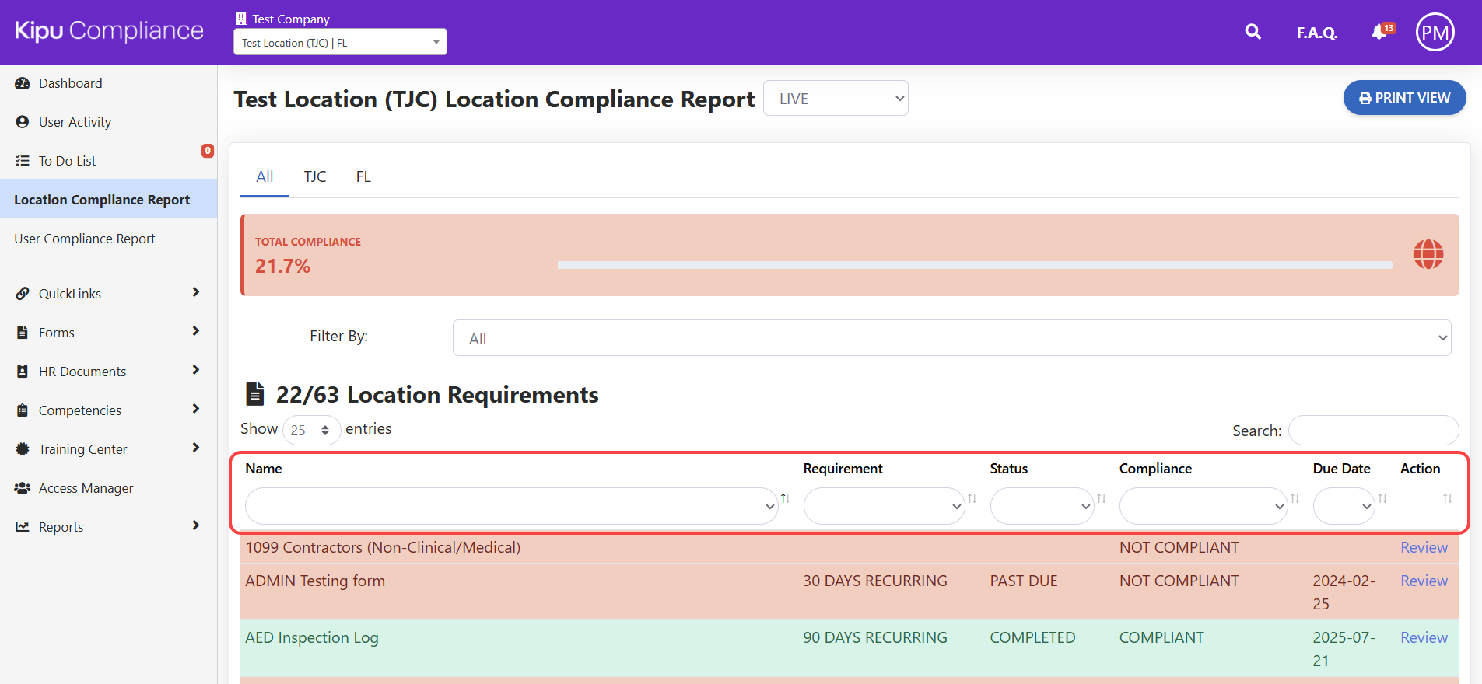Sort by the Requirement column arrows
This screenshot has width=1482, height=684.
pos(972,498)
